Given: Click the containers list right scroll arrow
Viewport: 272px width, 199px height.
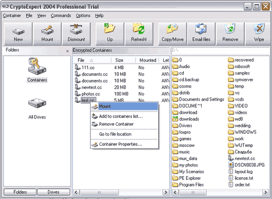Looking at the screenshot, I should [165, 192].
